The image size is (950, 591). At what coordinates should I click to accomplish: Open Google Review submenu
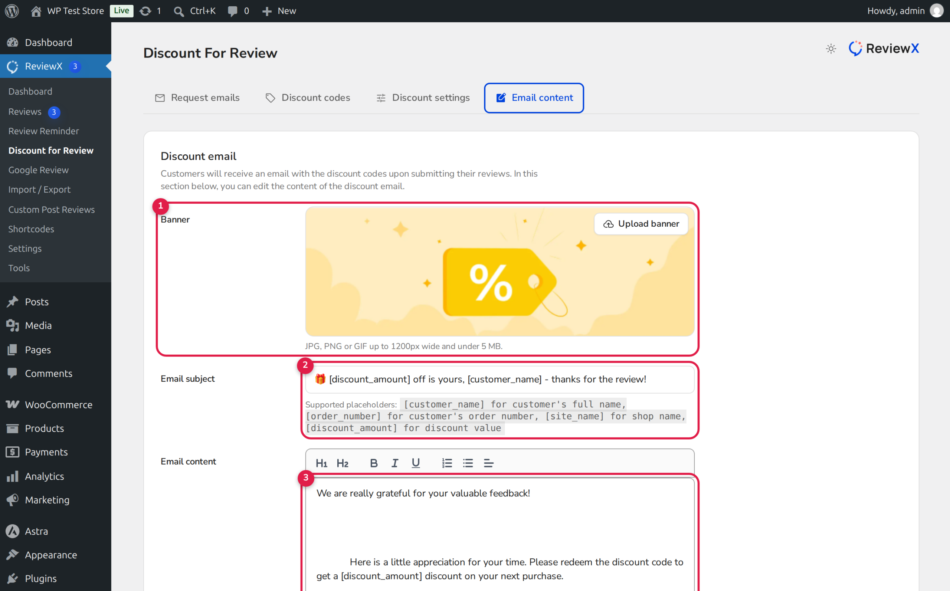pyautogui.click(x=38, y=170)
